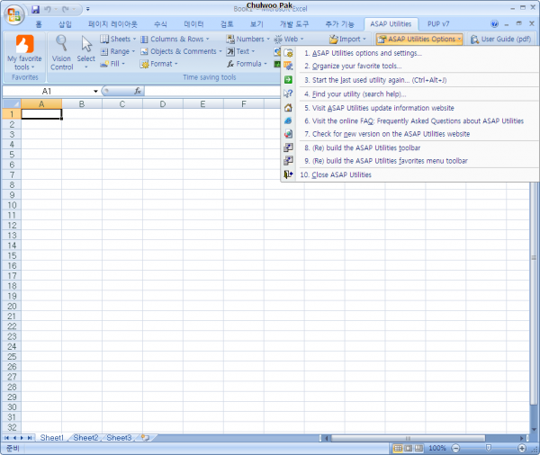This screenshot has height=455, width=540.
Task: Click the Office button logo
Action: point(14,15)
